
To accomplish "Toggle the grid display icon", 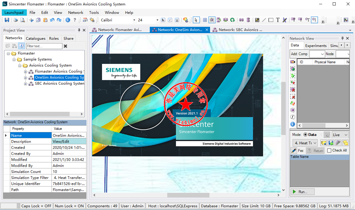I will click(205, 20).
